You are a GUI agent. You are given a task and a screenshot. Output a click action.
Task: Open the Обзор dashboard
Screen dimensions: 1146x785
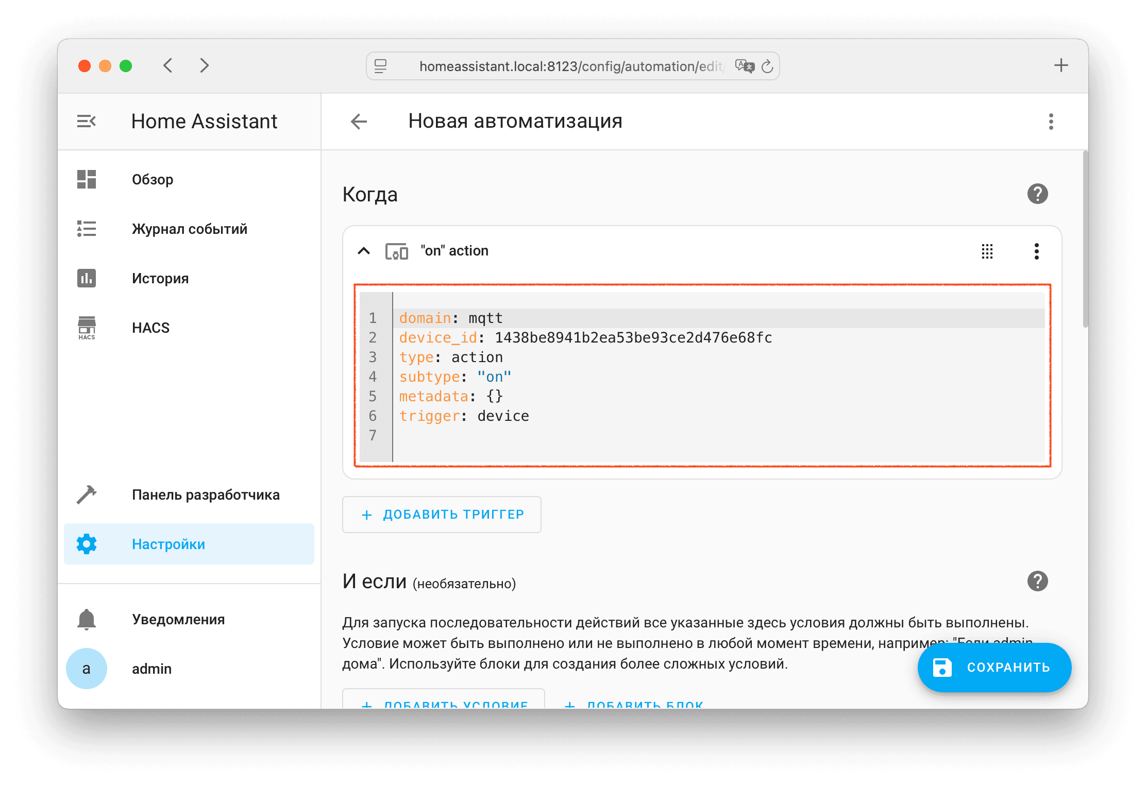(153, 179)
